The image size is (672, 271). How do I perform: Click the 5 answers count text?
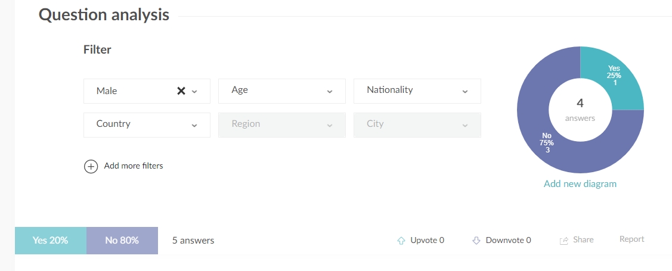[193, 241]
